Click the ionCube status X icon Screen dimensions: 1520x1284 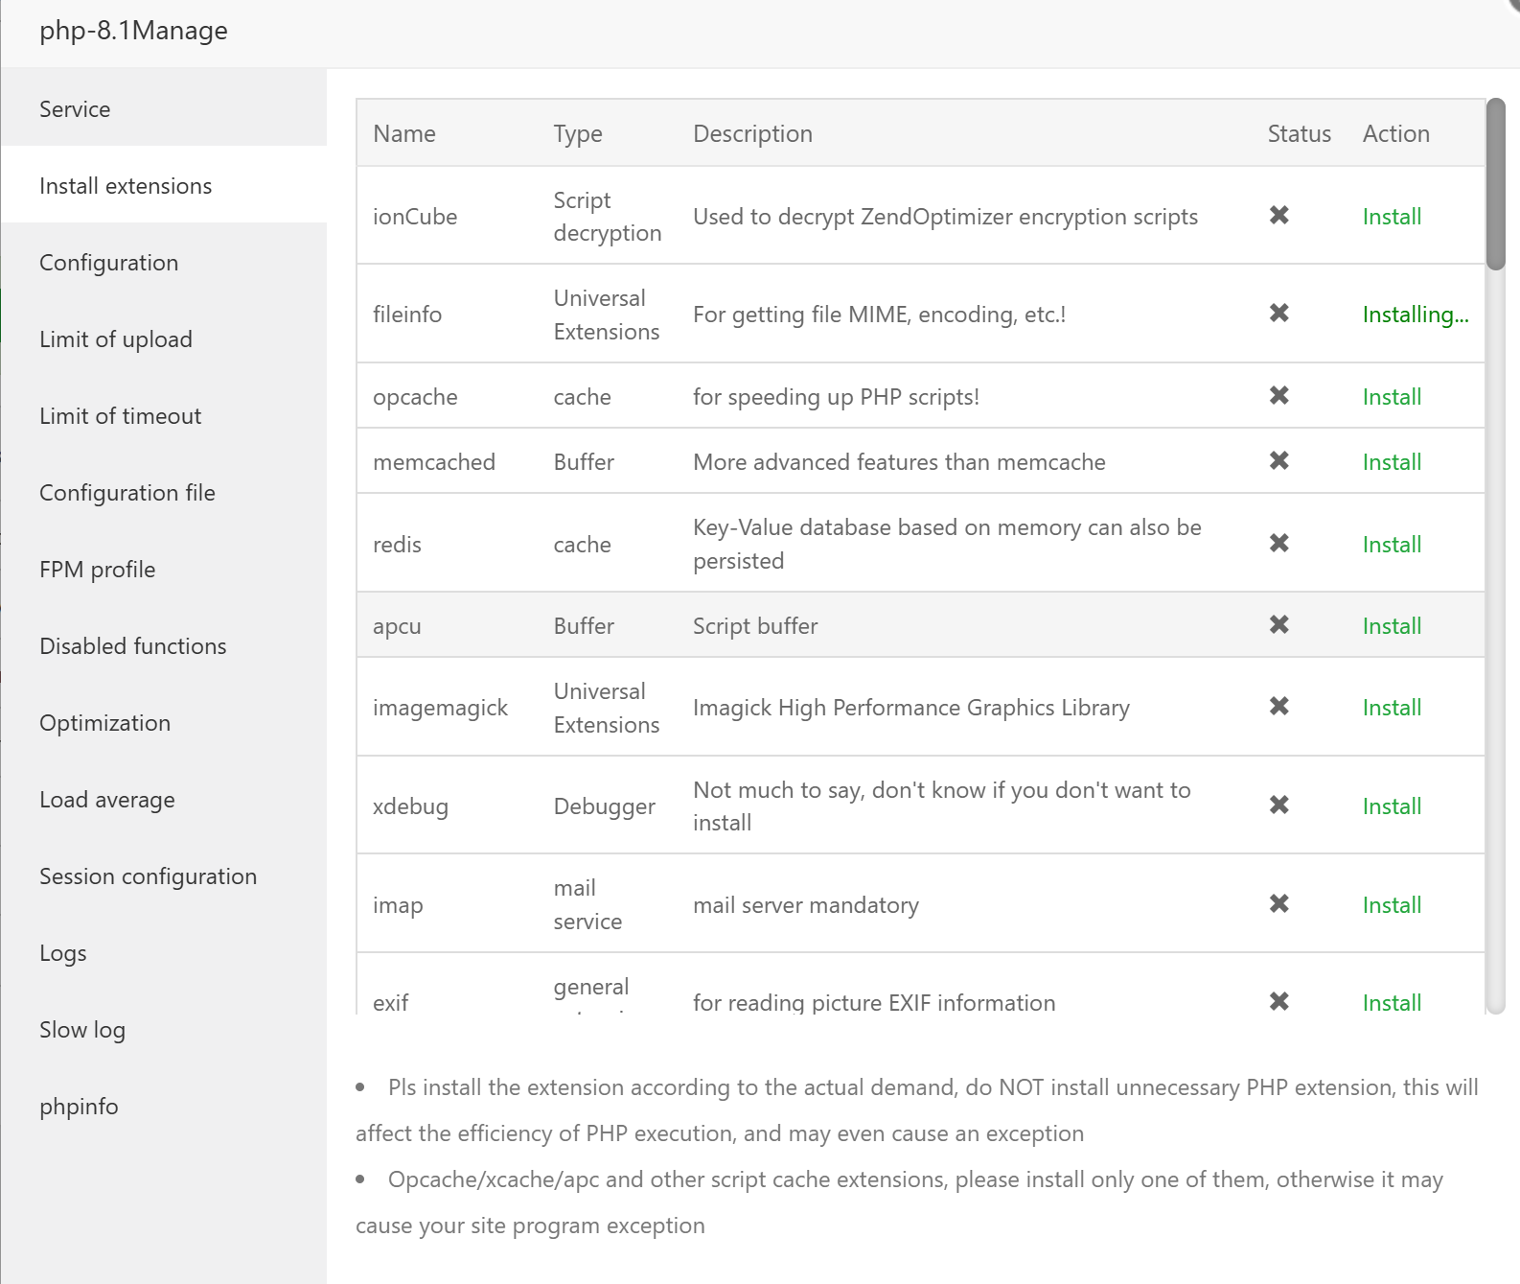point(1278,216)
